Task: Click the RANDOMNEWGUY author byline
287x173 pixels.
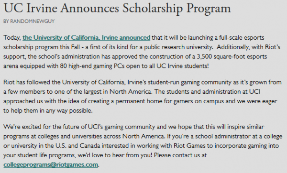Action: pos(29,22)
